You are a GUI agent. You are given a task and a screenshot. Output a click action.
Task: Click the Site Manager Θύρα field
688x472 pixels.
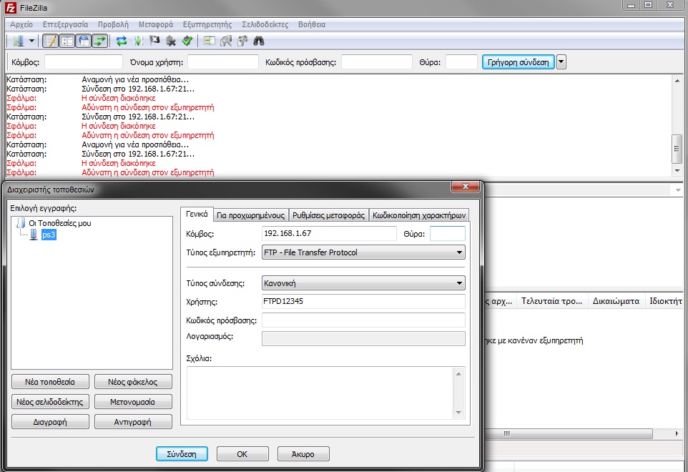(448, 233)
